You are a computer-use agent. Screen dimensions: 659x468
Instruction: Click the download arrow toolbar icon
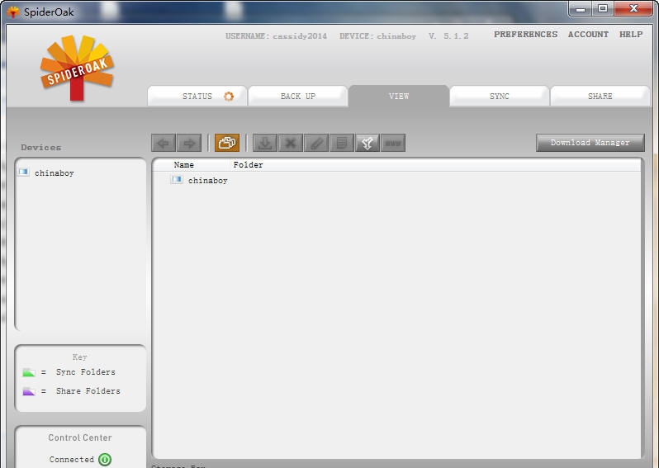[x=265, y=144]
